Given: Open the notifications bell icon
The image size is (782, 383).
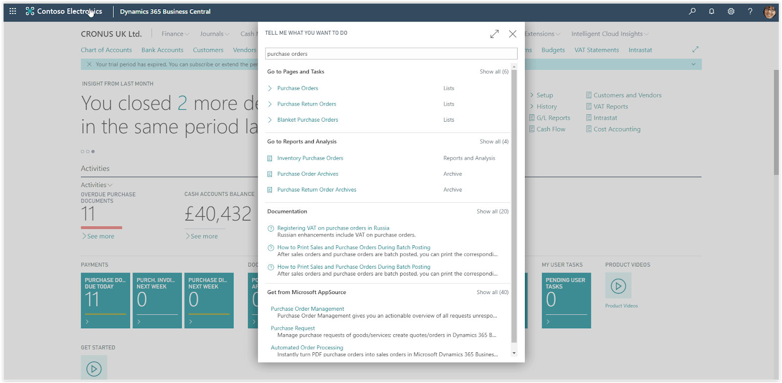Looking at the screenshot, I should 712,11.
